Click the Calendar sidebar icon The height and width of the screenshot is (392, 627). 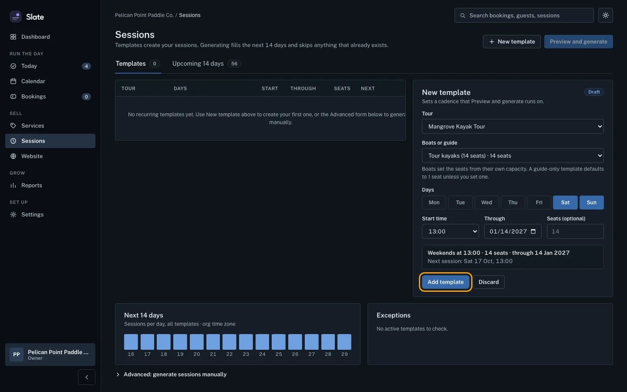coord(13,81)
